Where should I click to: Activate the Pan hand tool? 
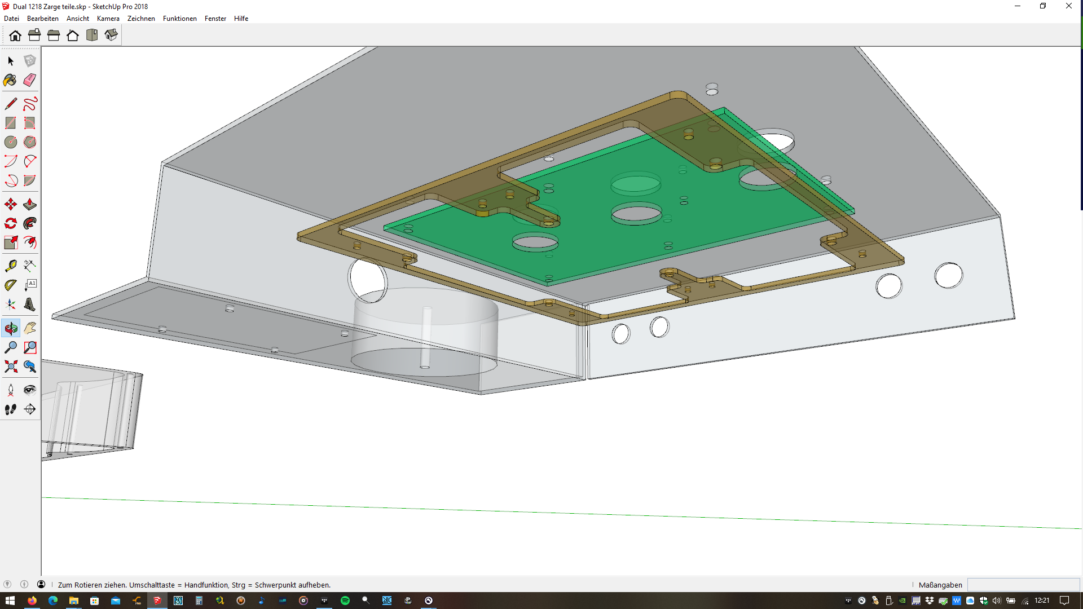coord(30,328)
